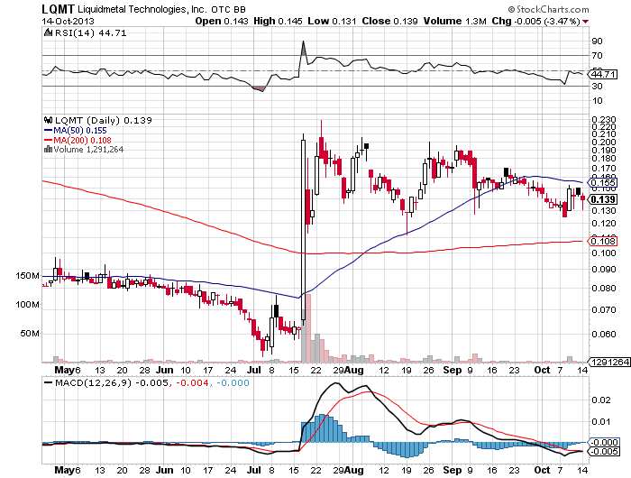Click the MACD(12,26,9) legend label
The height and width of the screenshot is (478, 631).
[94, 382]
